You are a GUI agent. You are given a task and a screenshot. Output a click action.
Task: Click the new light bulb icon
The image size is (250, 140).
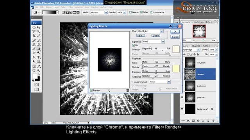point(109,90)
